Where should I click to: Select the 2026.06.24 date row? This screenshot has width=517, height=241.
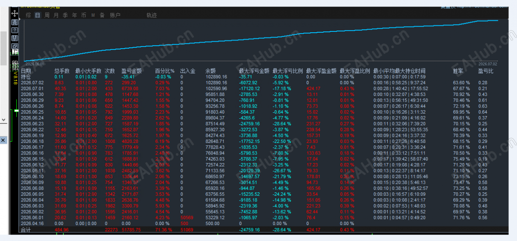pyautogui.click(x=32, y=117)
